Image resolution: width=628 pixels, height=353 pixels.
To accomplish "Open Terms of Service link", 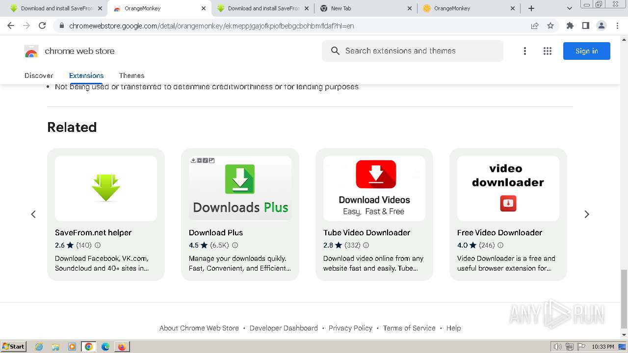I will pyautogui.click(x=409, y=328).
